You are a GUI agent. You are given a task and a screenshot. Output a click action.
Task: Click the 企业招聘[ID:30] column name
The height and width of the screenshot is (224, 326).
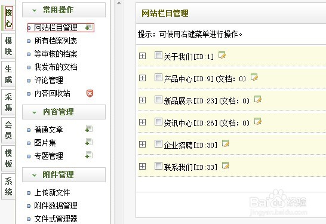click(190, 145)
